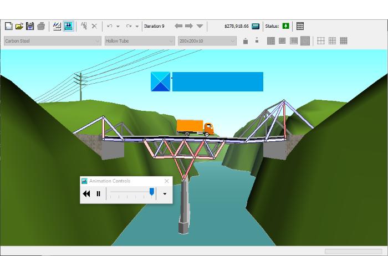Toggle the member numbers display icon
The width and height of the screenshot is (388, 256).
point(282,40)
